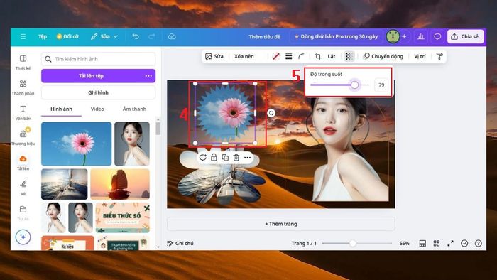Switch to the Video tab
The height and width of the screenshot is (280, 497).
tap(97, 109)
